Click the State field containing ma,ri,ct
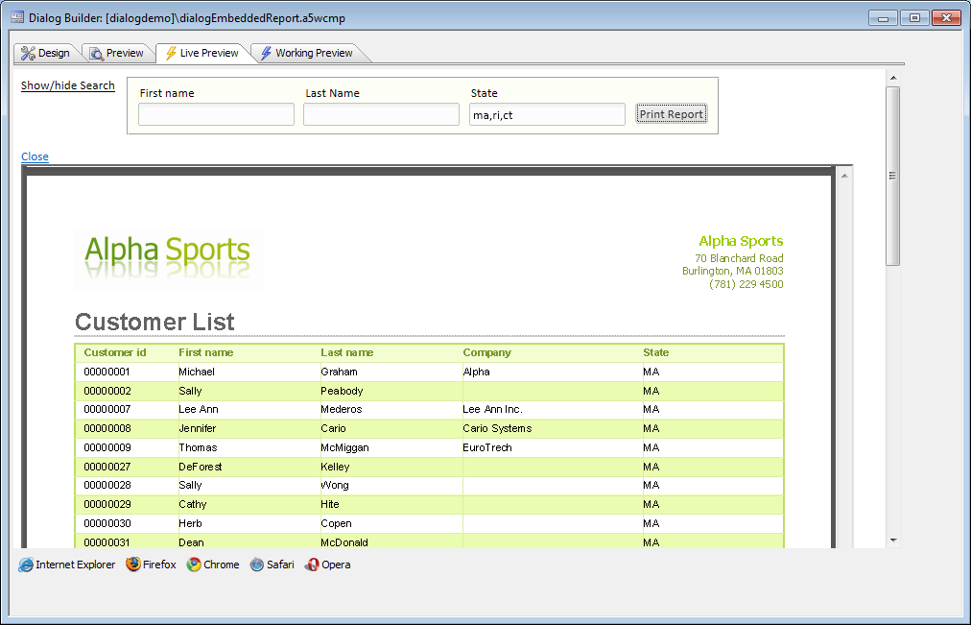This screenshot has height=625, width=971. pyautogui.click(x=548, y=114)
